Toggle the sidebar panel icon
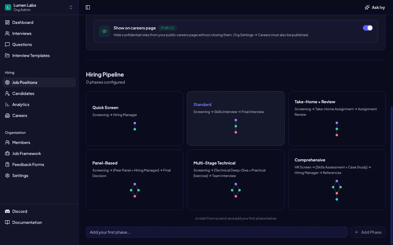 [x=88, y=7]
